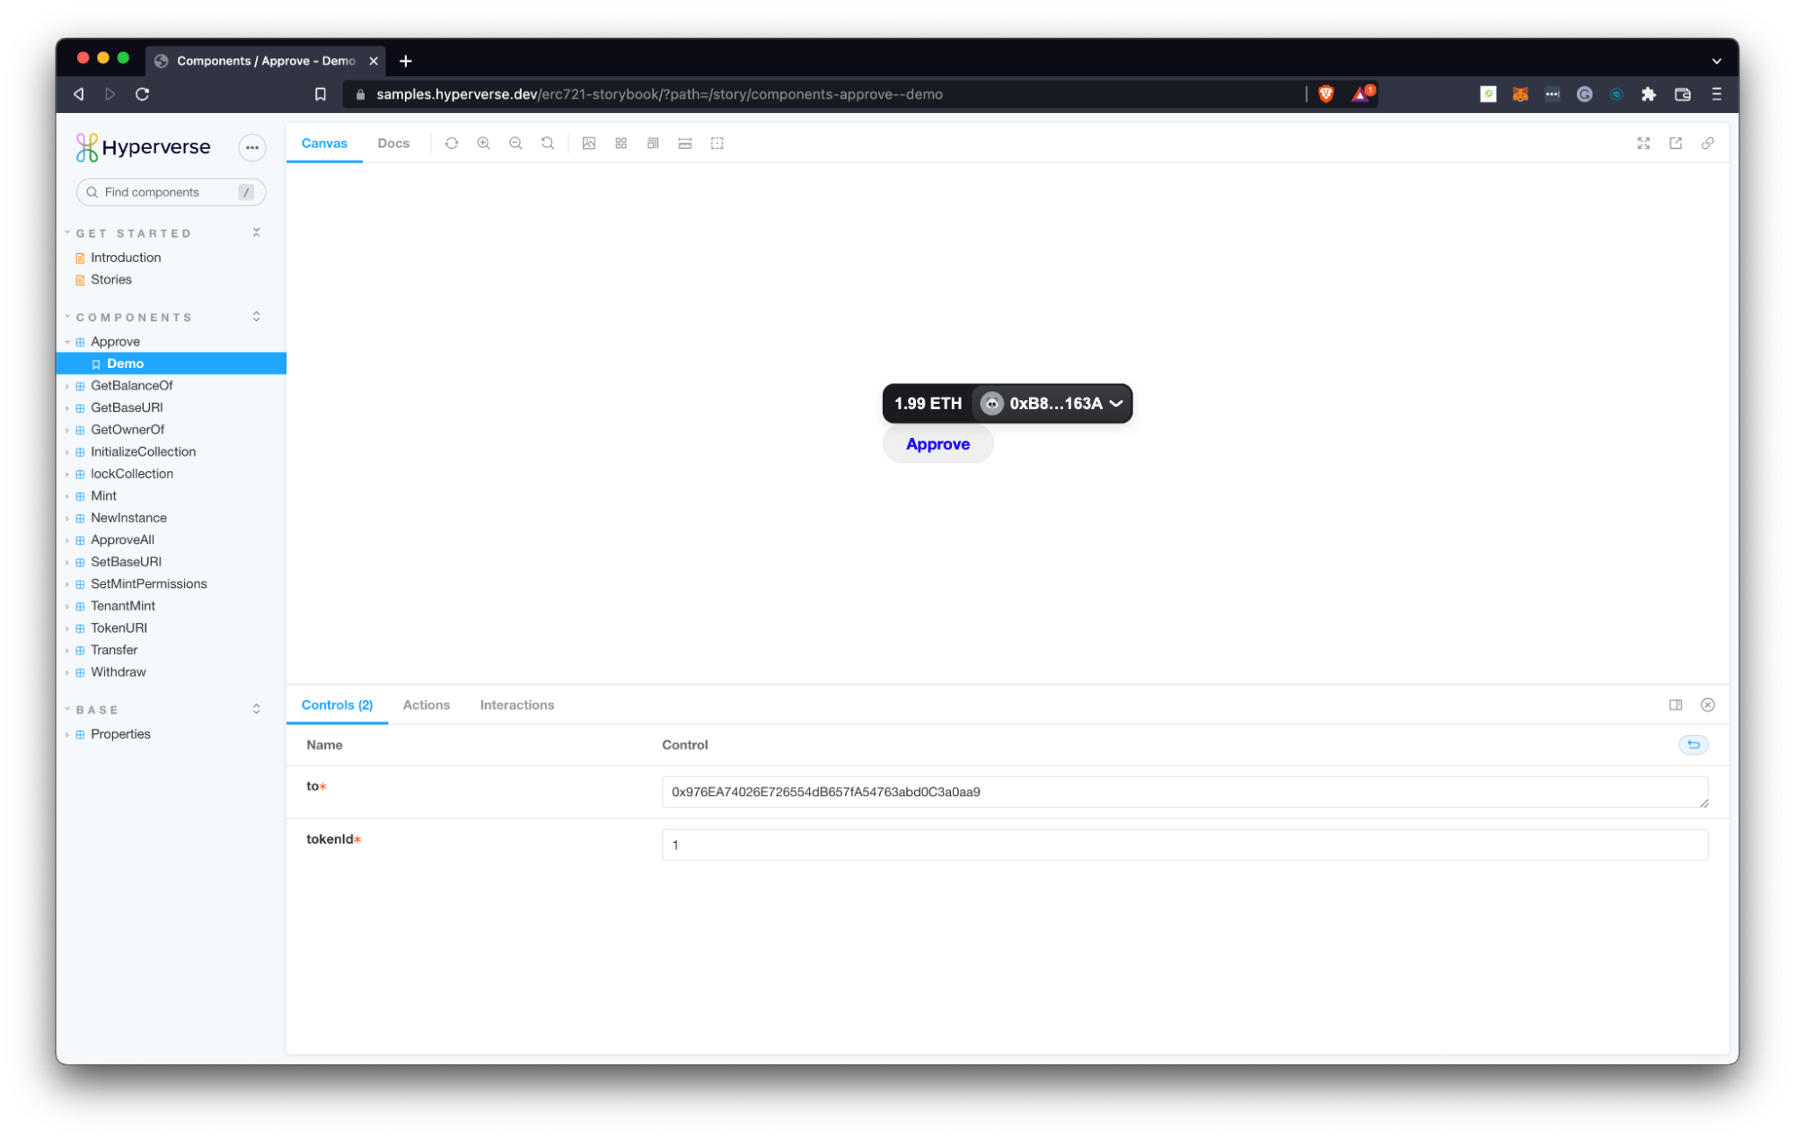Select the ApproveAll component
Viewport: 1795px width, 1138px height.
point(122,540)
